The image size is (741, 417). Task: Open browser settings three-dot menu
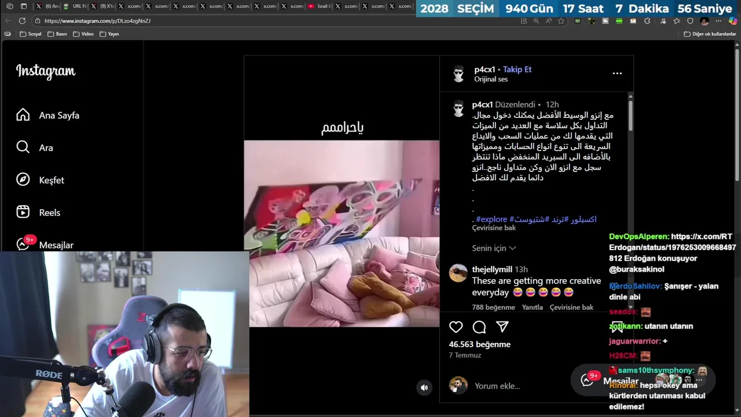pos(718,21)
